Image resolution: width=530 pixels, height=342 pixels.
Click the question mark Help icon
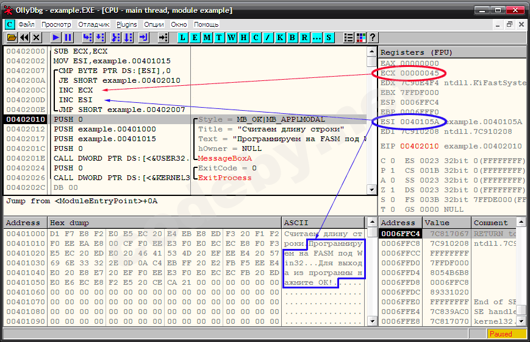coord(373,38)
